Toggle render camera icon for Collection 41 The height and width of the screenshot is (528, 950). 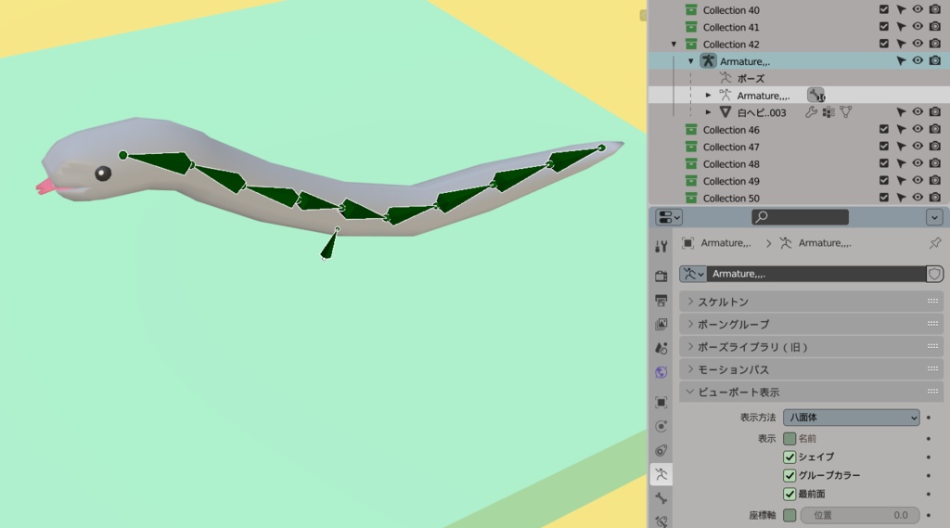[935, 27]
